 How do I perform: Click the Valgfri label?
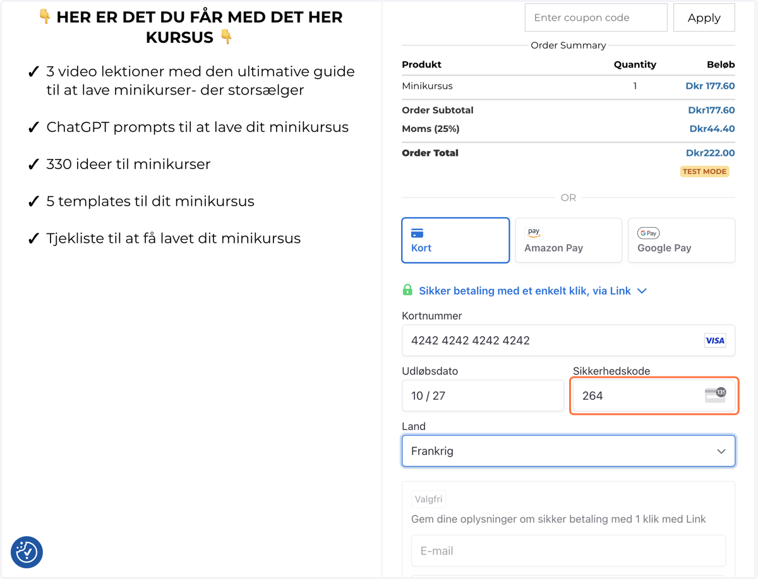(428, 499)
